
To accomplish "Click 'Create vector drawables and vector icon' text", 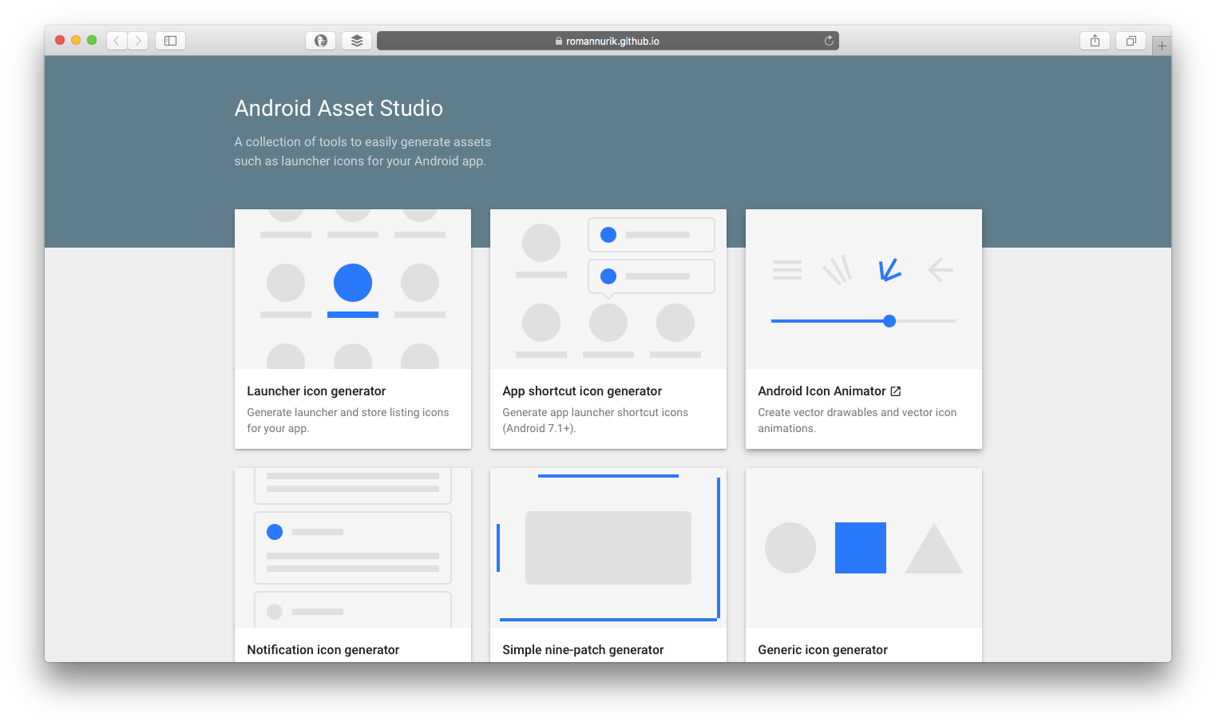I will [x=857, y=413].
